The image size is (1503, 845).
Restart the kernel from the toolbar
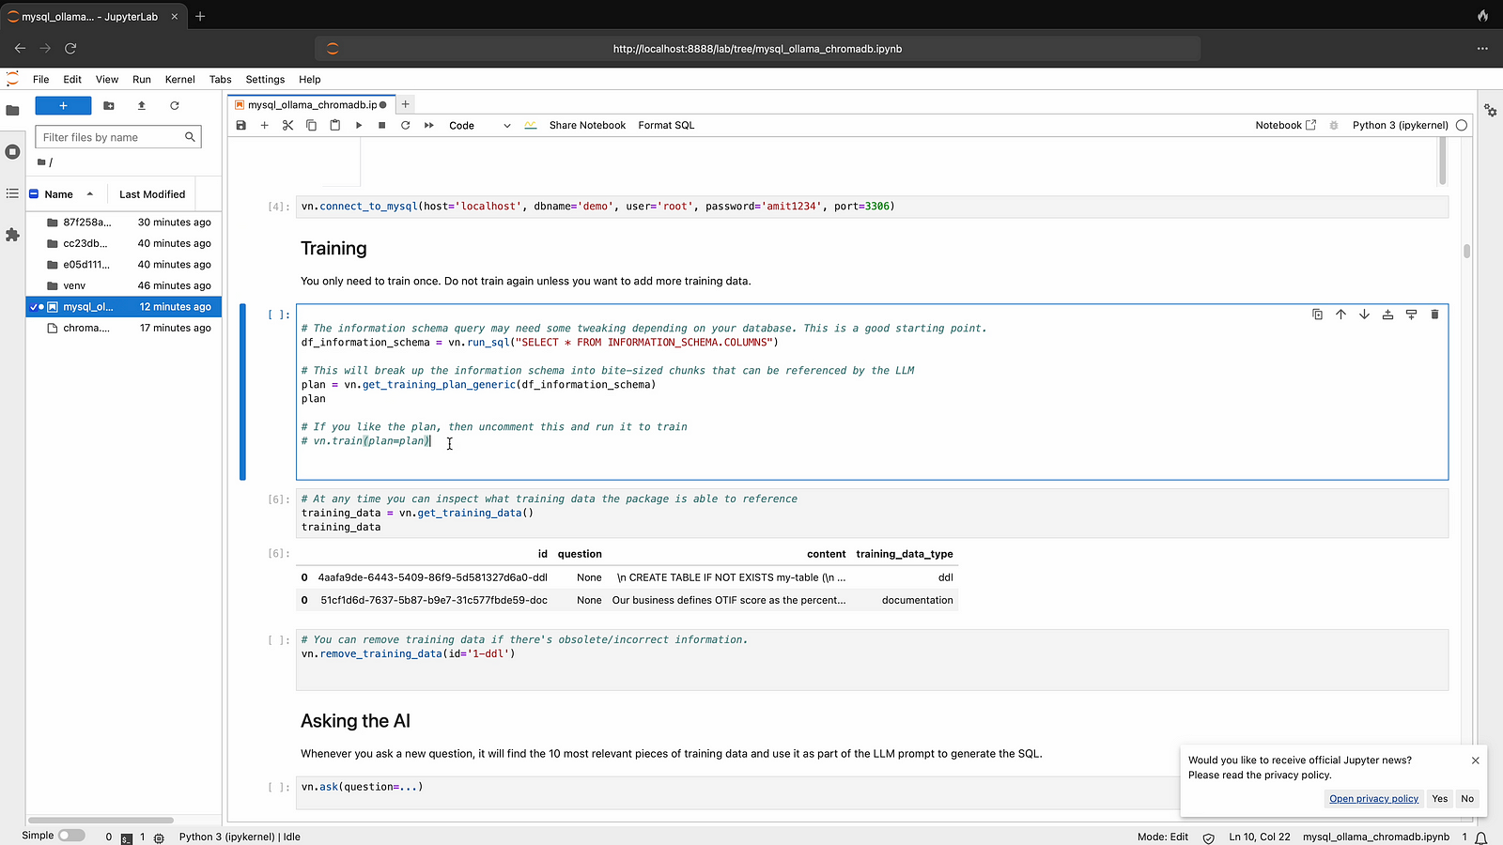(405, 125)
